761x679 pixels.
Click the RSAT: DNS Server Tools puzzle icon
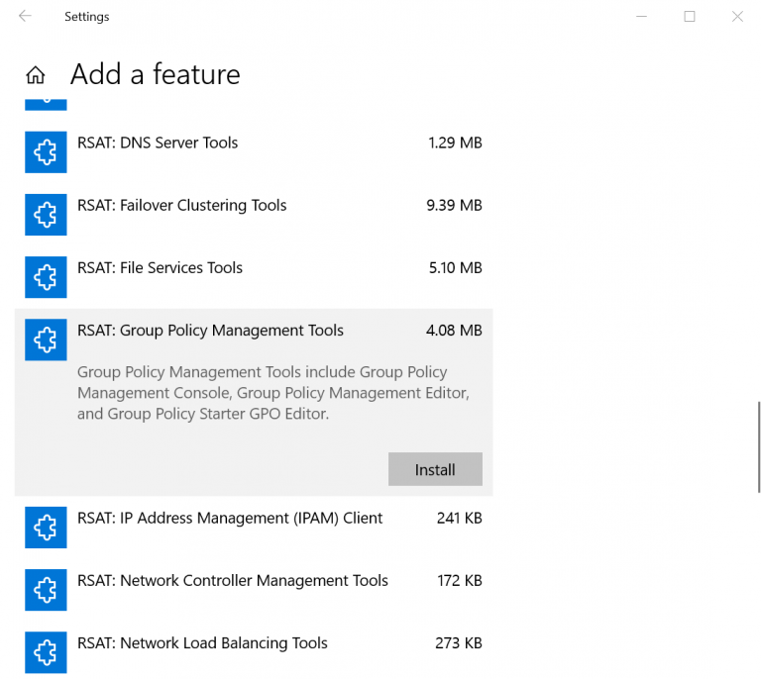point(46,152)
